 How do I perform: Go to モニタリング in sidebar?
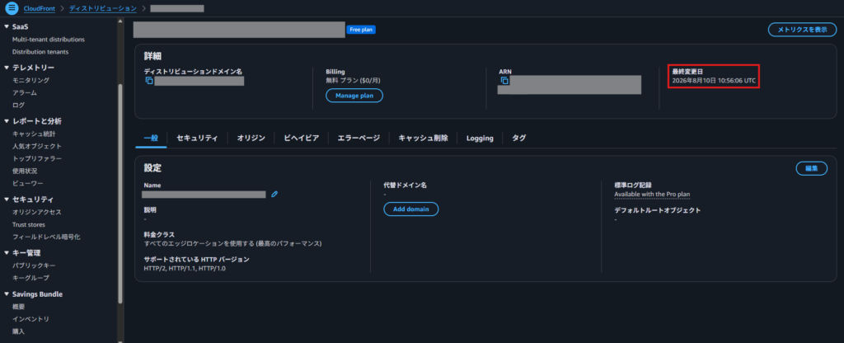(30, 80)
